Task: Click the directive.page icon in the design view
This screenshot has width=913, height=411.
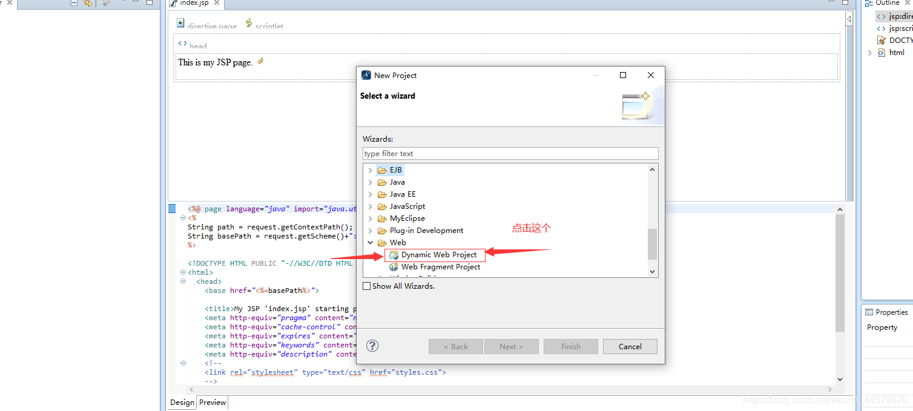Action: coord(180,23)
